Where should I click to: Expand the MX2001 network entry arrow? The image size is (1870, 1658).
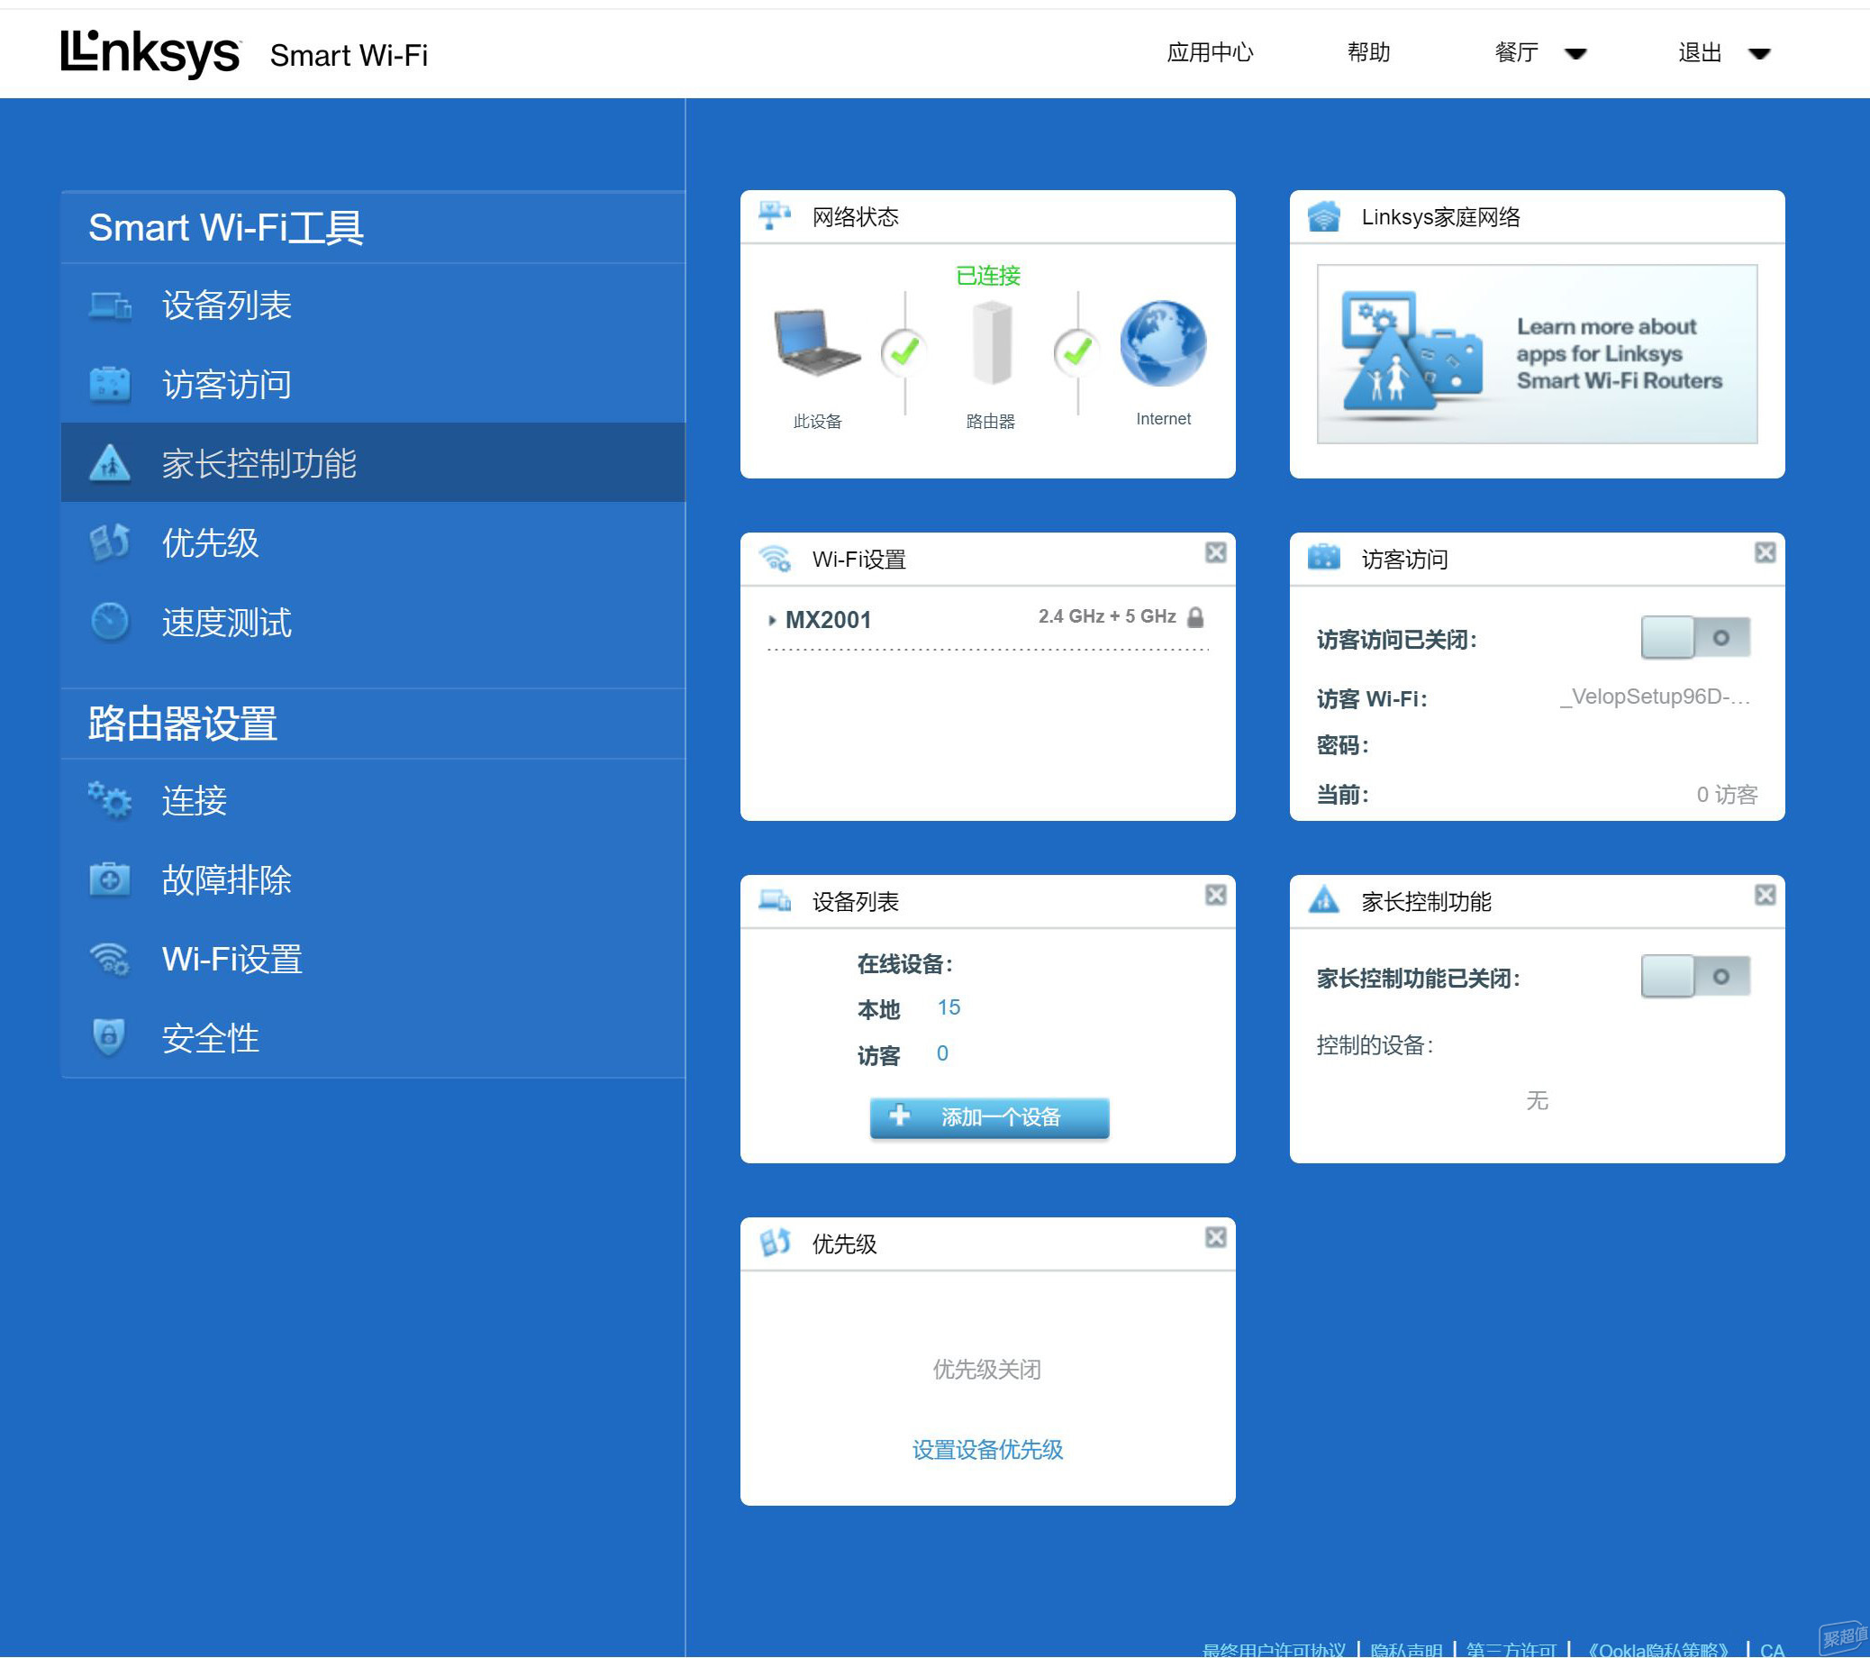[772, 620]
